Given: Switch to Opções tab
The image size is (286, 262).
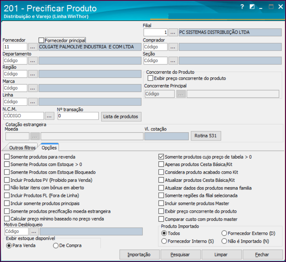Looking at the screenshot, I should [49, 148].
